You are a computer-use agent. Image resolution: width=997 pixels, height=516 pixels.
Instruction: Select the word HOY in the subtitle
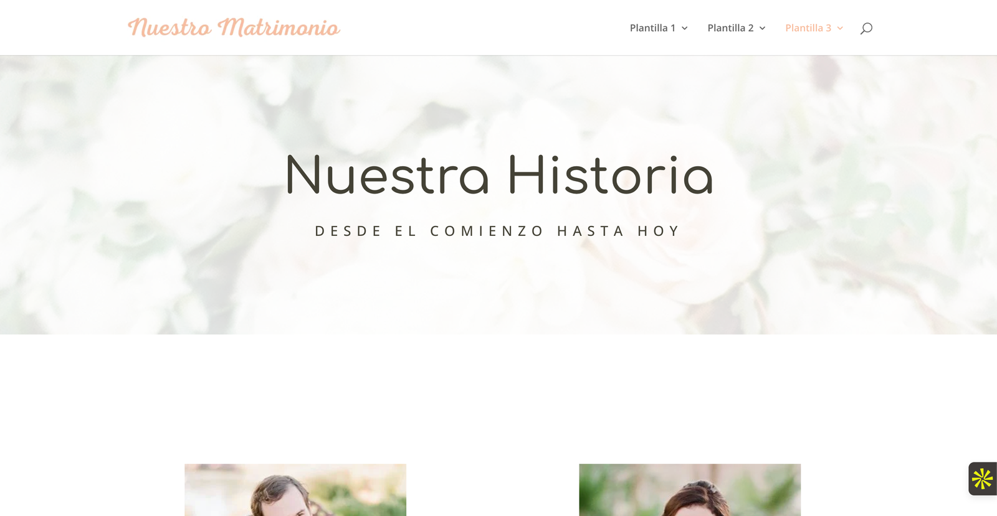click(x=658, y=231)
